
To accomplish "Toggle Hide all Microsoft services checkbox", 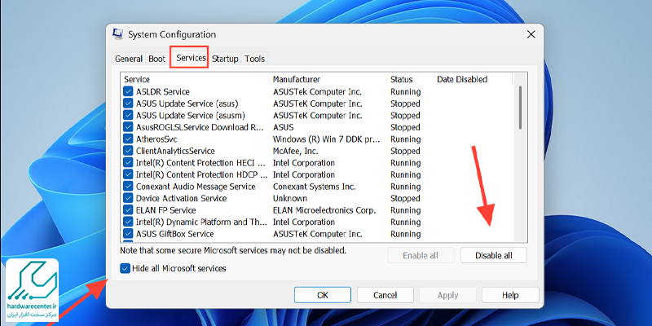I will [125, 268].
